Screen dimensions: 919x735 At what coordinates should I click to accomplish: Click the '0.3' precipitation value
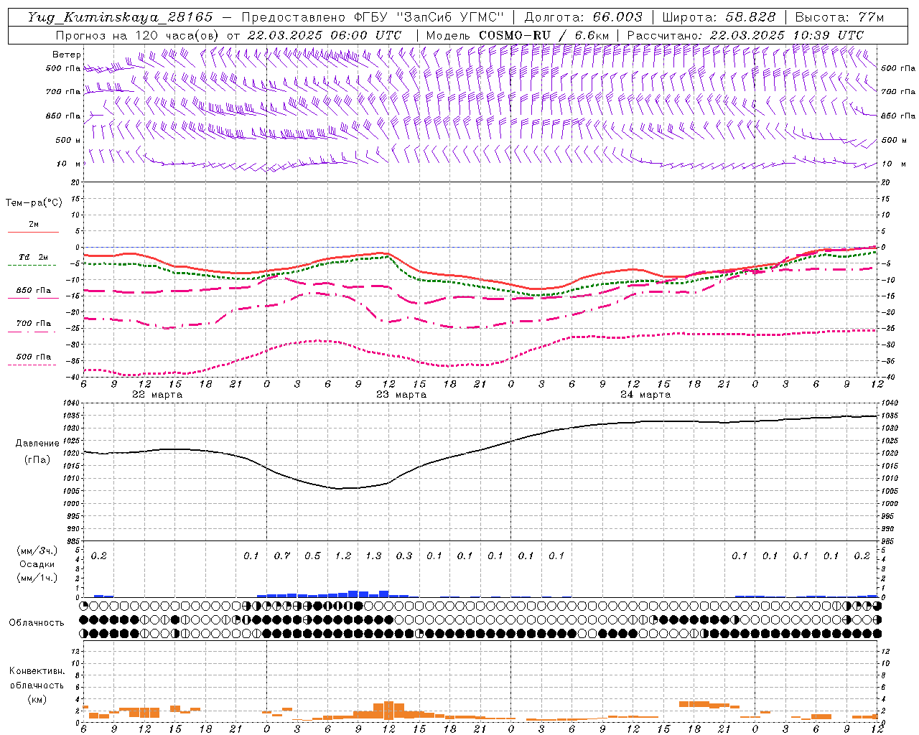click(404, 556)
